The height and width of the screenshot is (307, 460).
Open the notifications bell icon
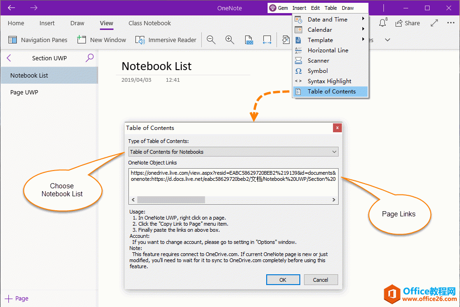pos(382,23)
